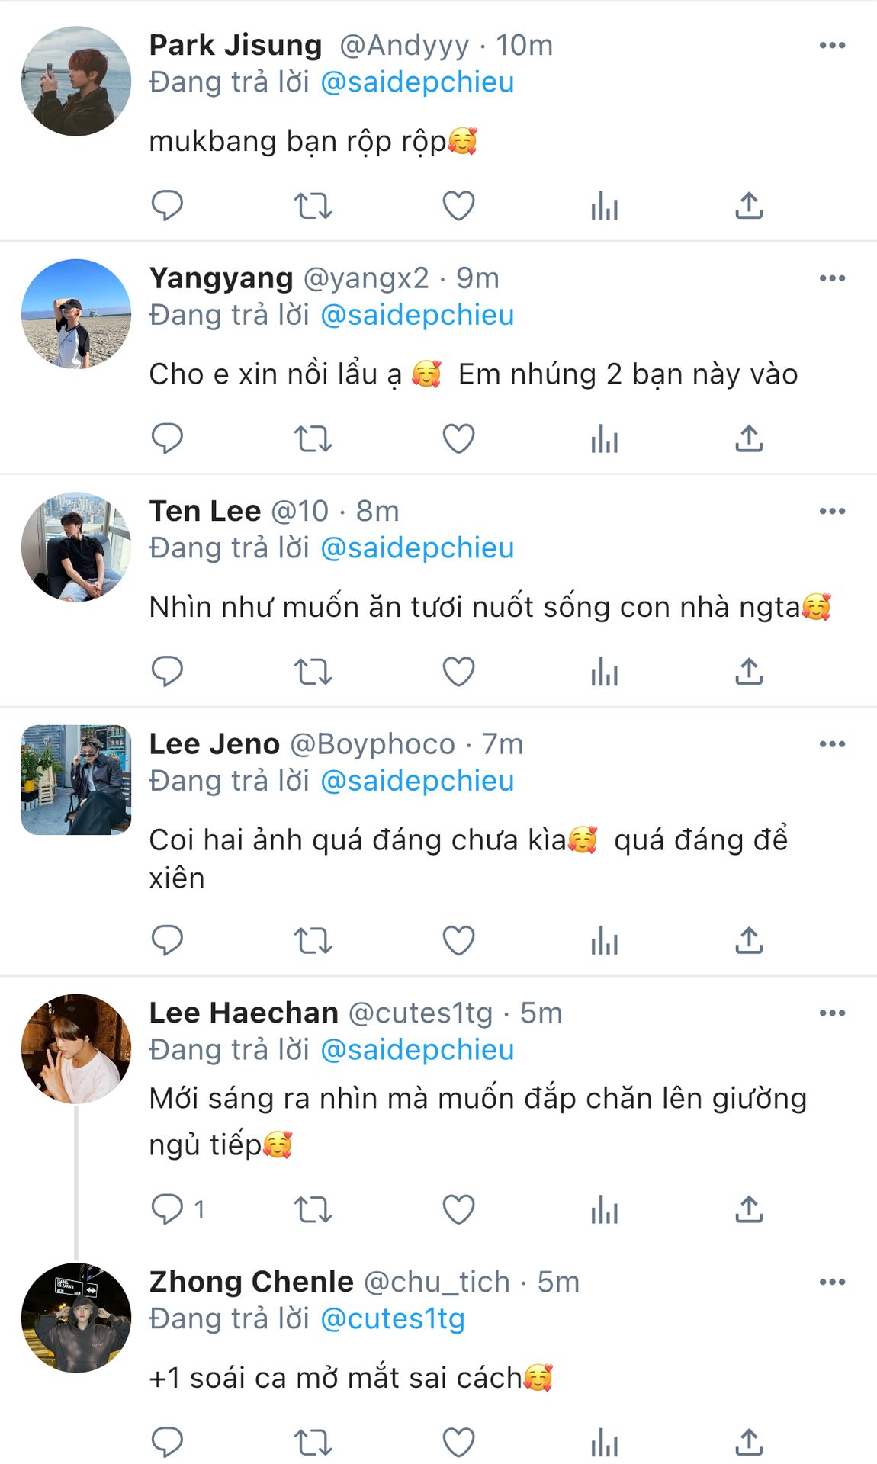Open more options for Park Jisung's tweet

point(832,46)
